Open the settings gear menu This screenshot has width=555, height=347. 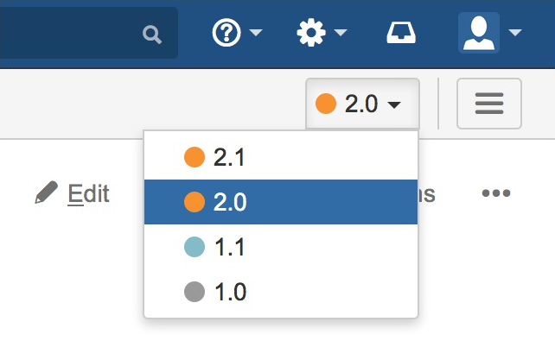pyautogui.click(x=309, y=34)
